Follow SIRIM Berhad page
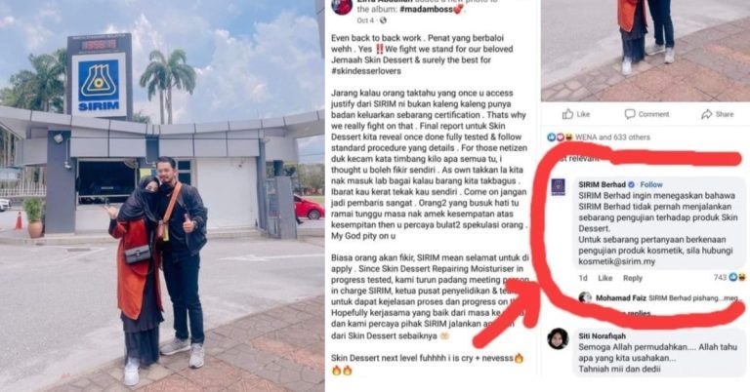 tap(651, 184)
